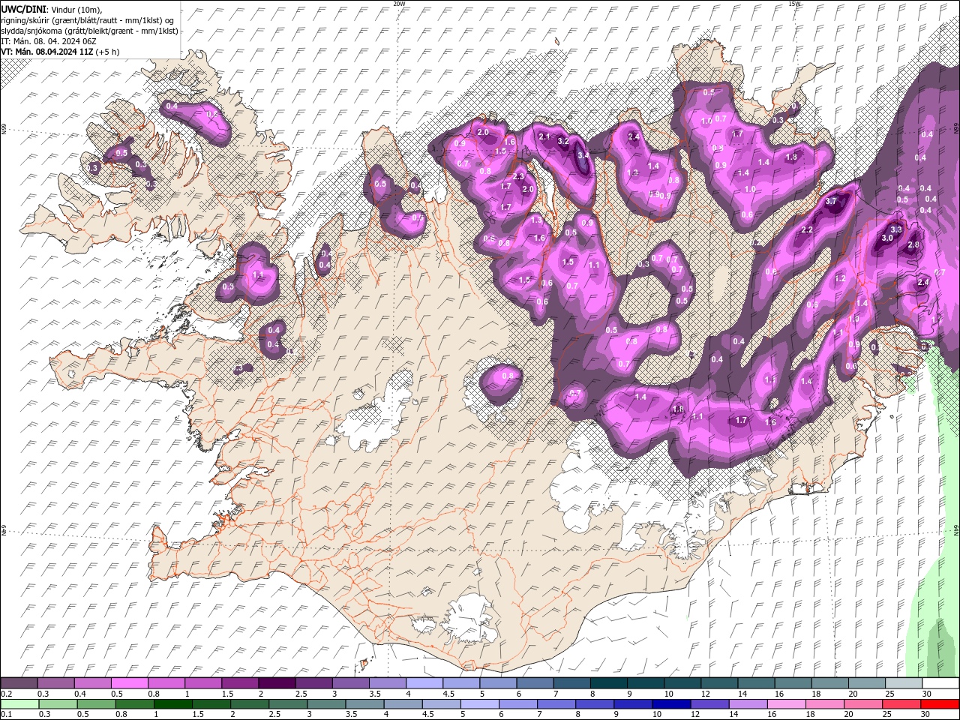Click the white 30 swatch in the upper legend row
Screen dimensions: 960x720
point(940,683)
